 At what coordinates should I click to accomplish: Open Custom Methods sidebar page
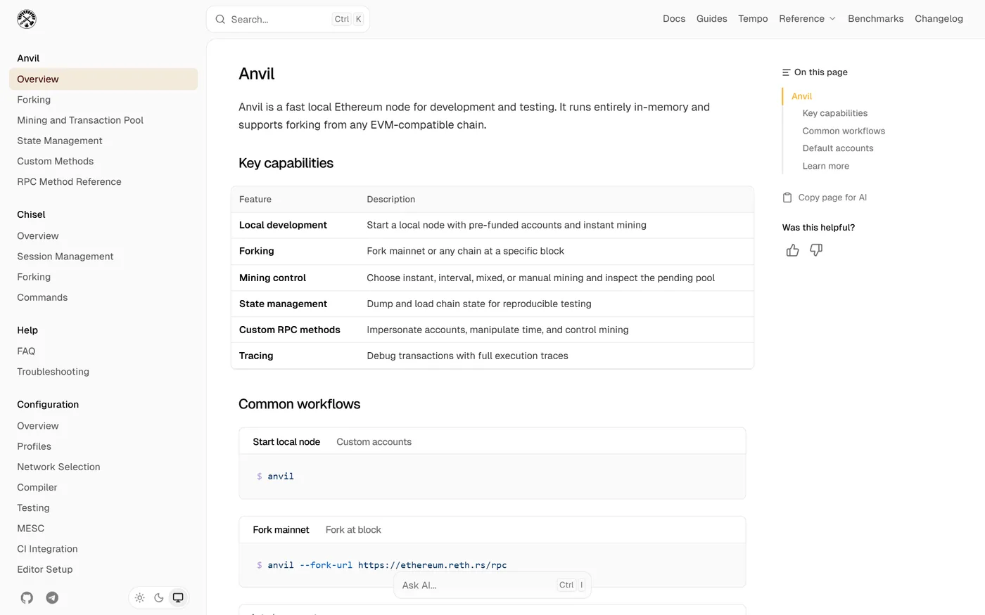103,161
